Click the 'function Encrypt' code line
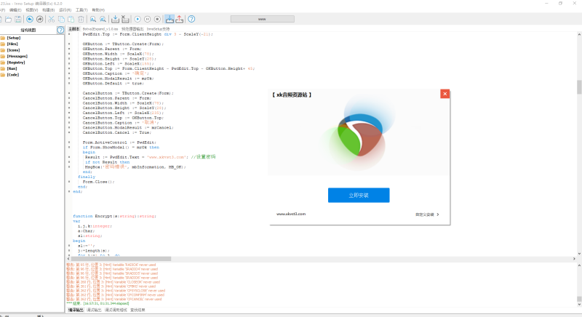The image size is (582, 317). click(115, 216)
